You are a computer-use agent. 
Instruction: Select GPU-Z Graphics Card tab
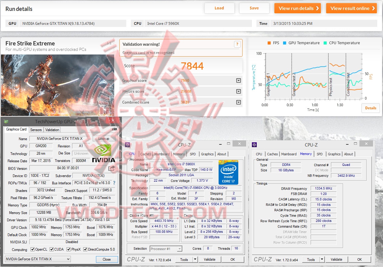tap(16, 129)
